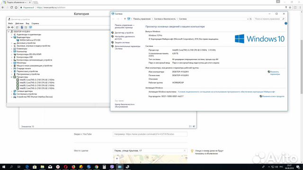Click Место сделки address field
The image size is (303, 170).
150,151
